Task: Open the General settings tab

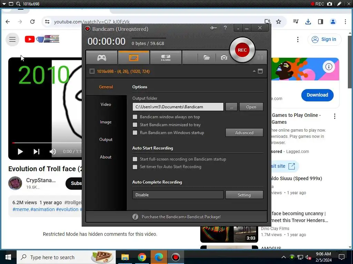Action: point(106,87)
